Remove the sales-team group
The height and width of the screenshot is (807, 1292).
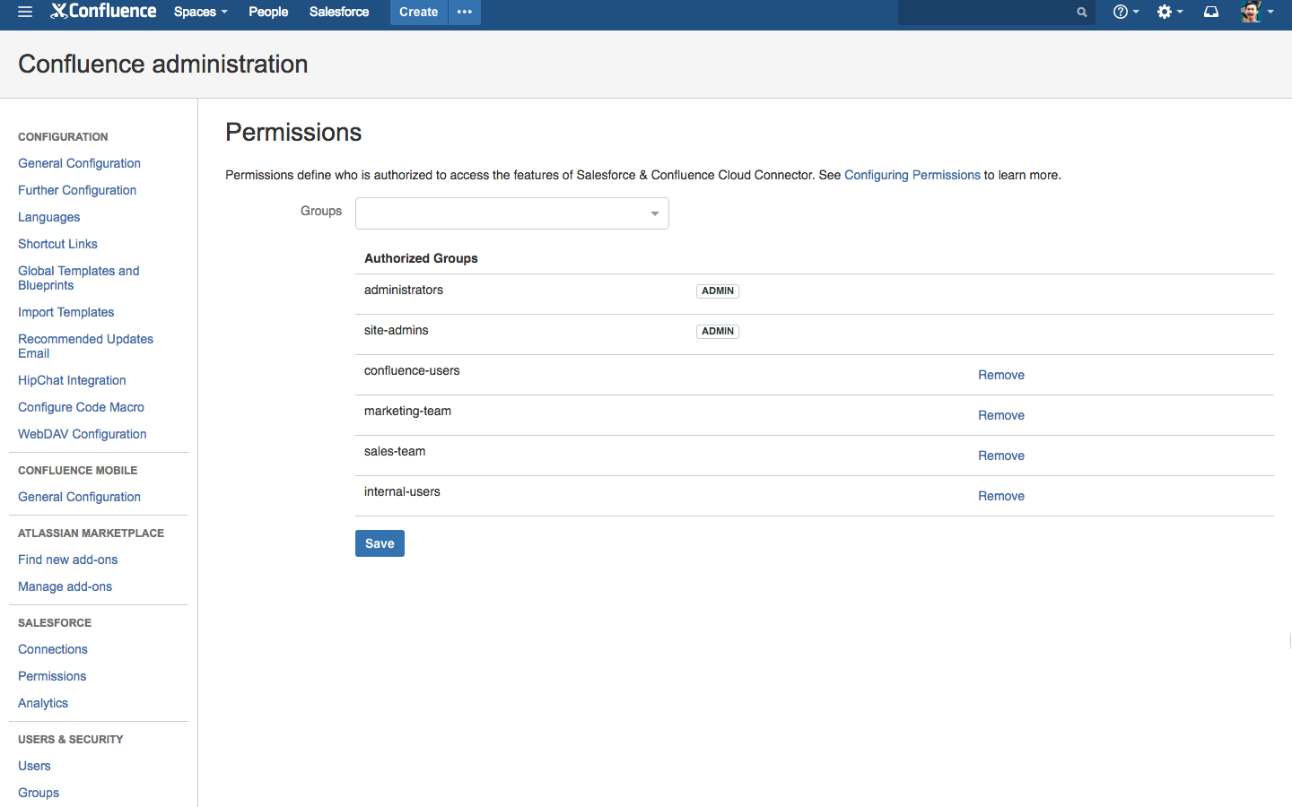pyautogui.click(x=1001, y=456)
